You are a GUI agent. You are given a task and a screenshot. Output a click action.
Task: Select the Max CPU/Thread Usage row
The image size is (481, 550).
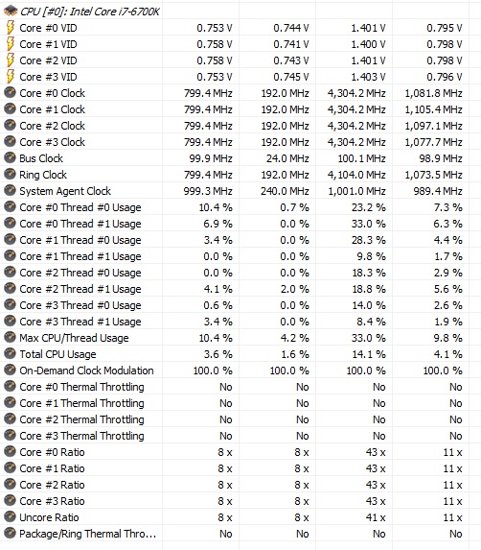(x=240, y=338)
